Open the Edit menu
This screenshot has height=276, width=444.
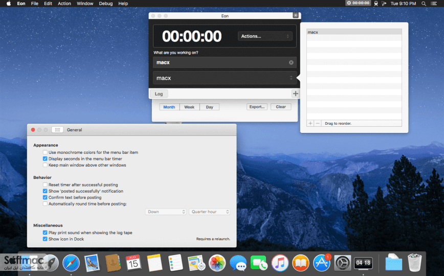pyautogui.click(x=48, y=4)
